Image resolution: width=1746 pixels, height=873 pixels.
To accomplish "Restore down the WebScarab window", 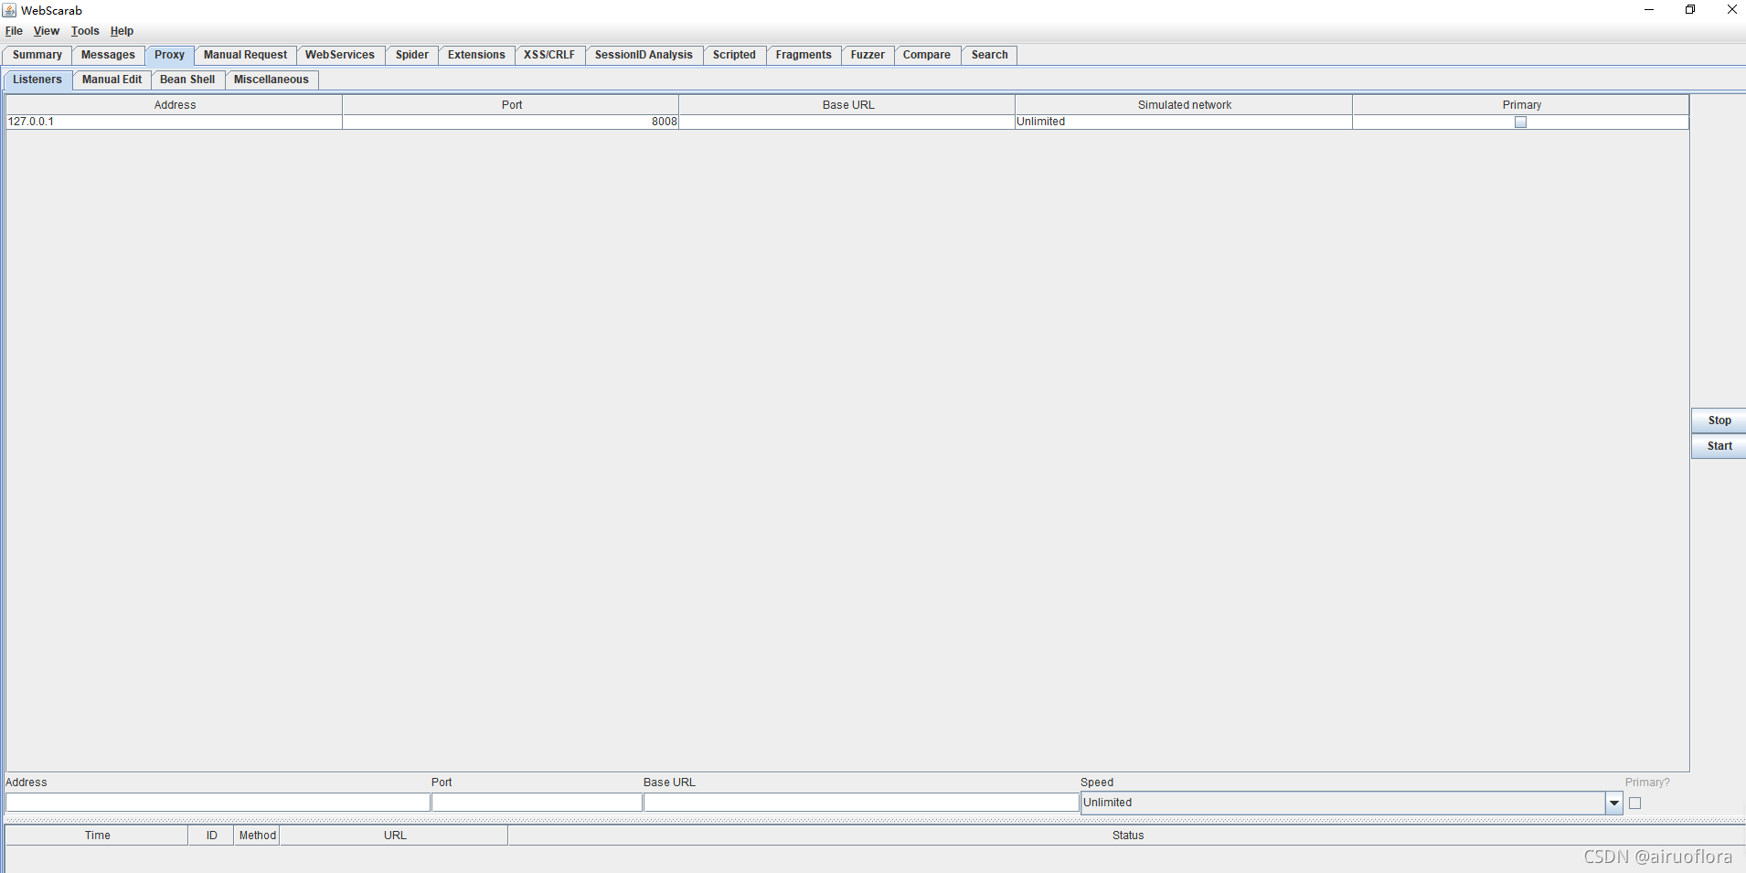I will tap(1690, 10).
